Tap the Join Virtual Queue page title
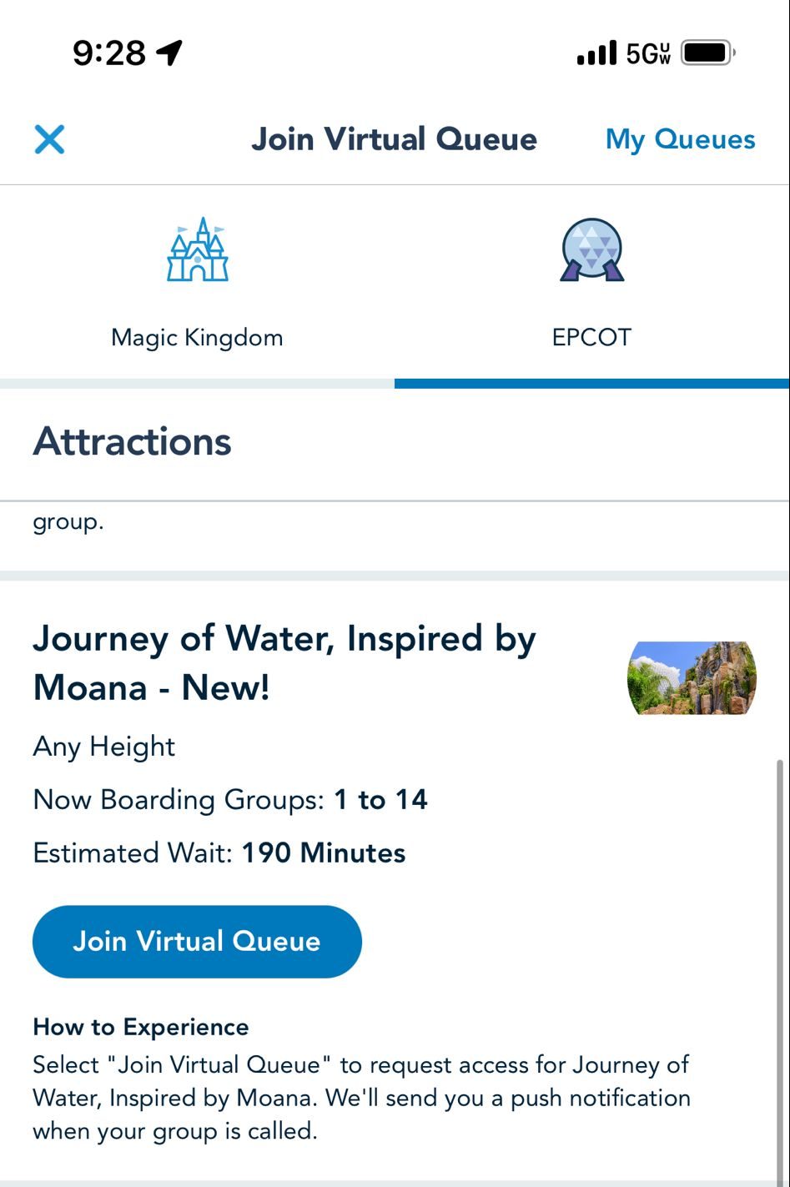 [x=394, y=139]
